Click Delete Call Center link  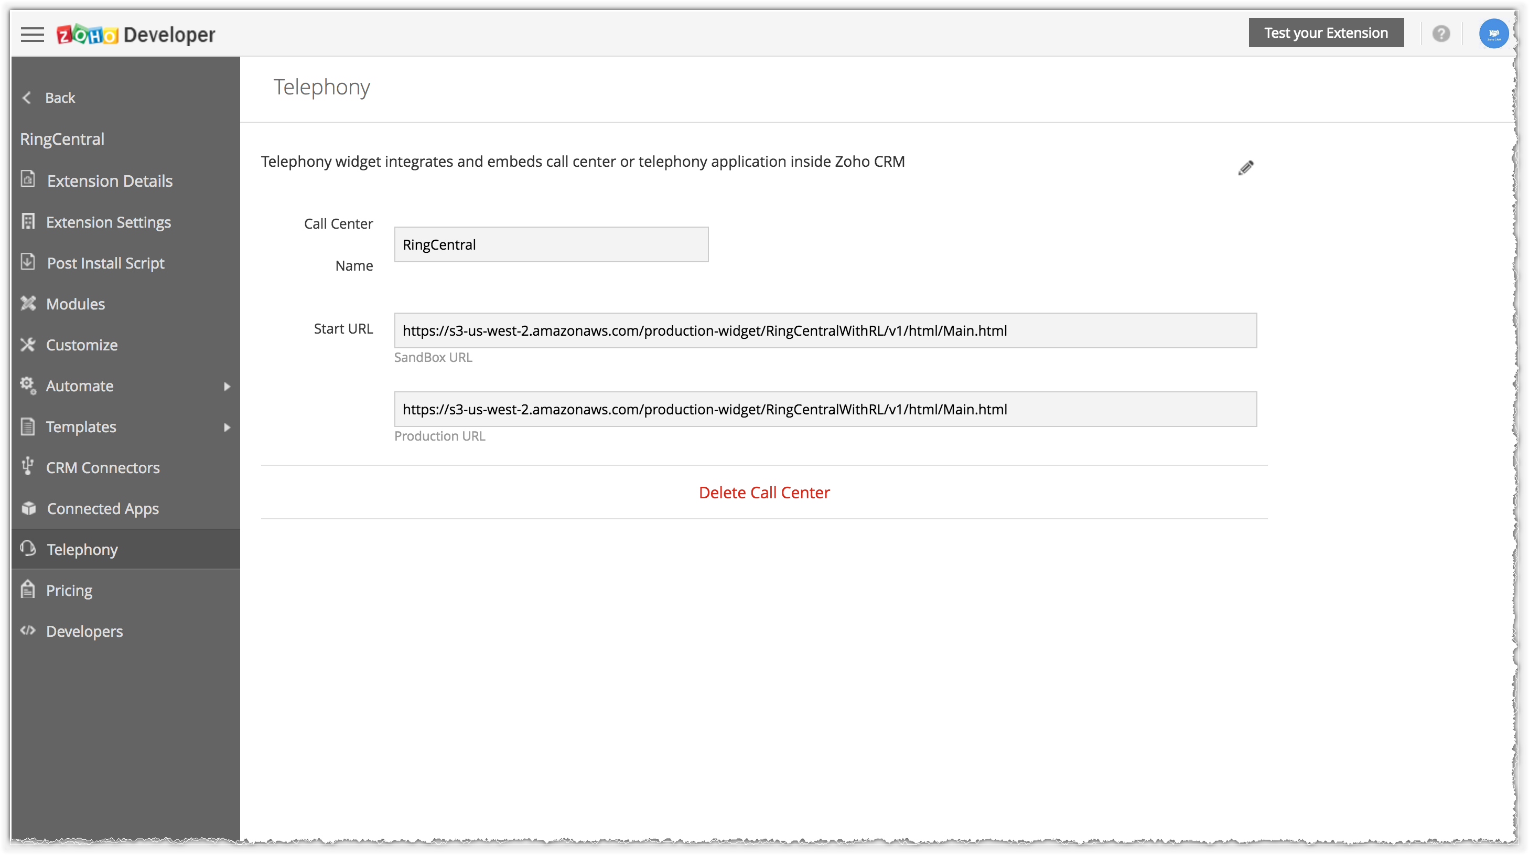764,491
